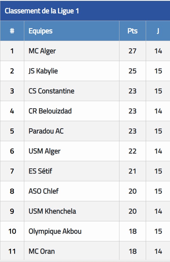Open USM Alger team entry
The image size is (170, 262).
(x=45, y=151)
